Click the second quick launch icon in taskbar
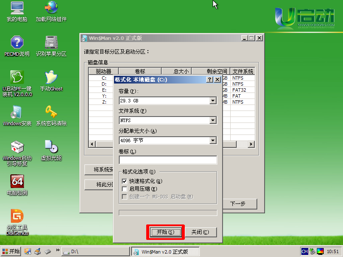 click(38, 251)
